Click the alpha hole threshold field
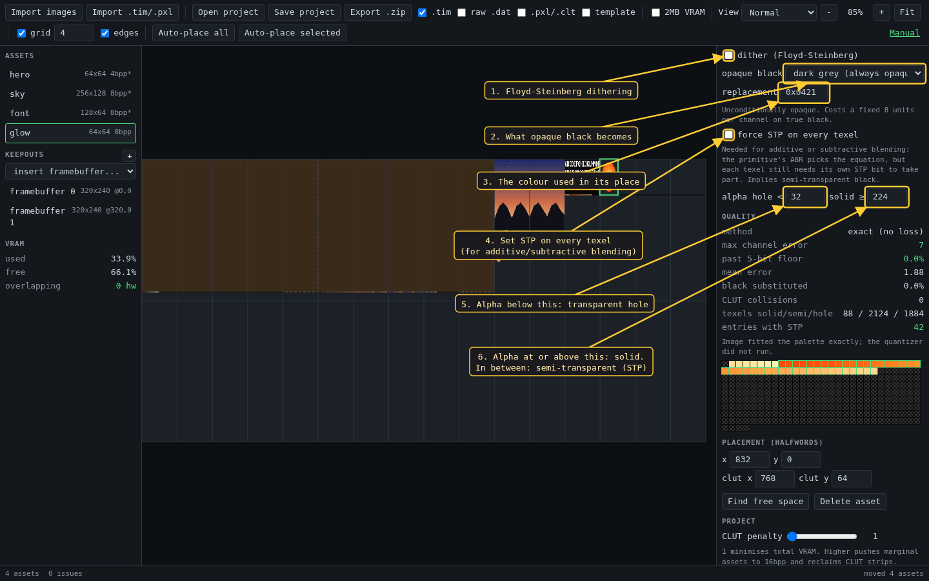Viewport: 929px width, 581px height. point(805,197)
